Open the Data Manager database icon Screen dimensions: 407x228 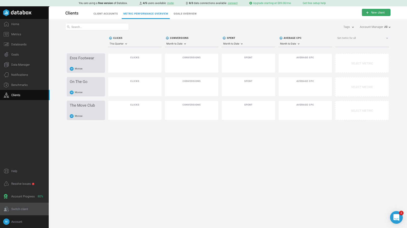point(6,65)
